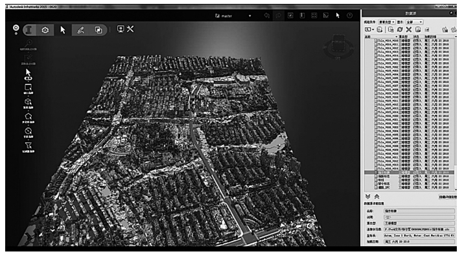Open the master proposal dropdown
This screenshot has height=257, width=462.
pyautogui.click(x=233, y=16)
